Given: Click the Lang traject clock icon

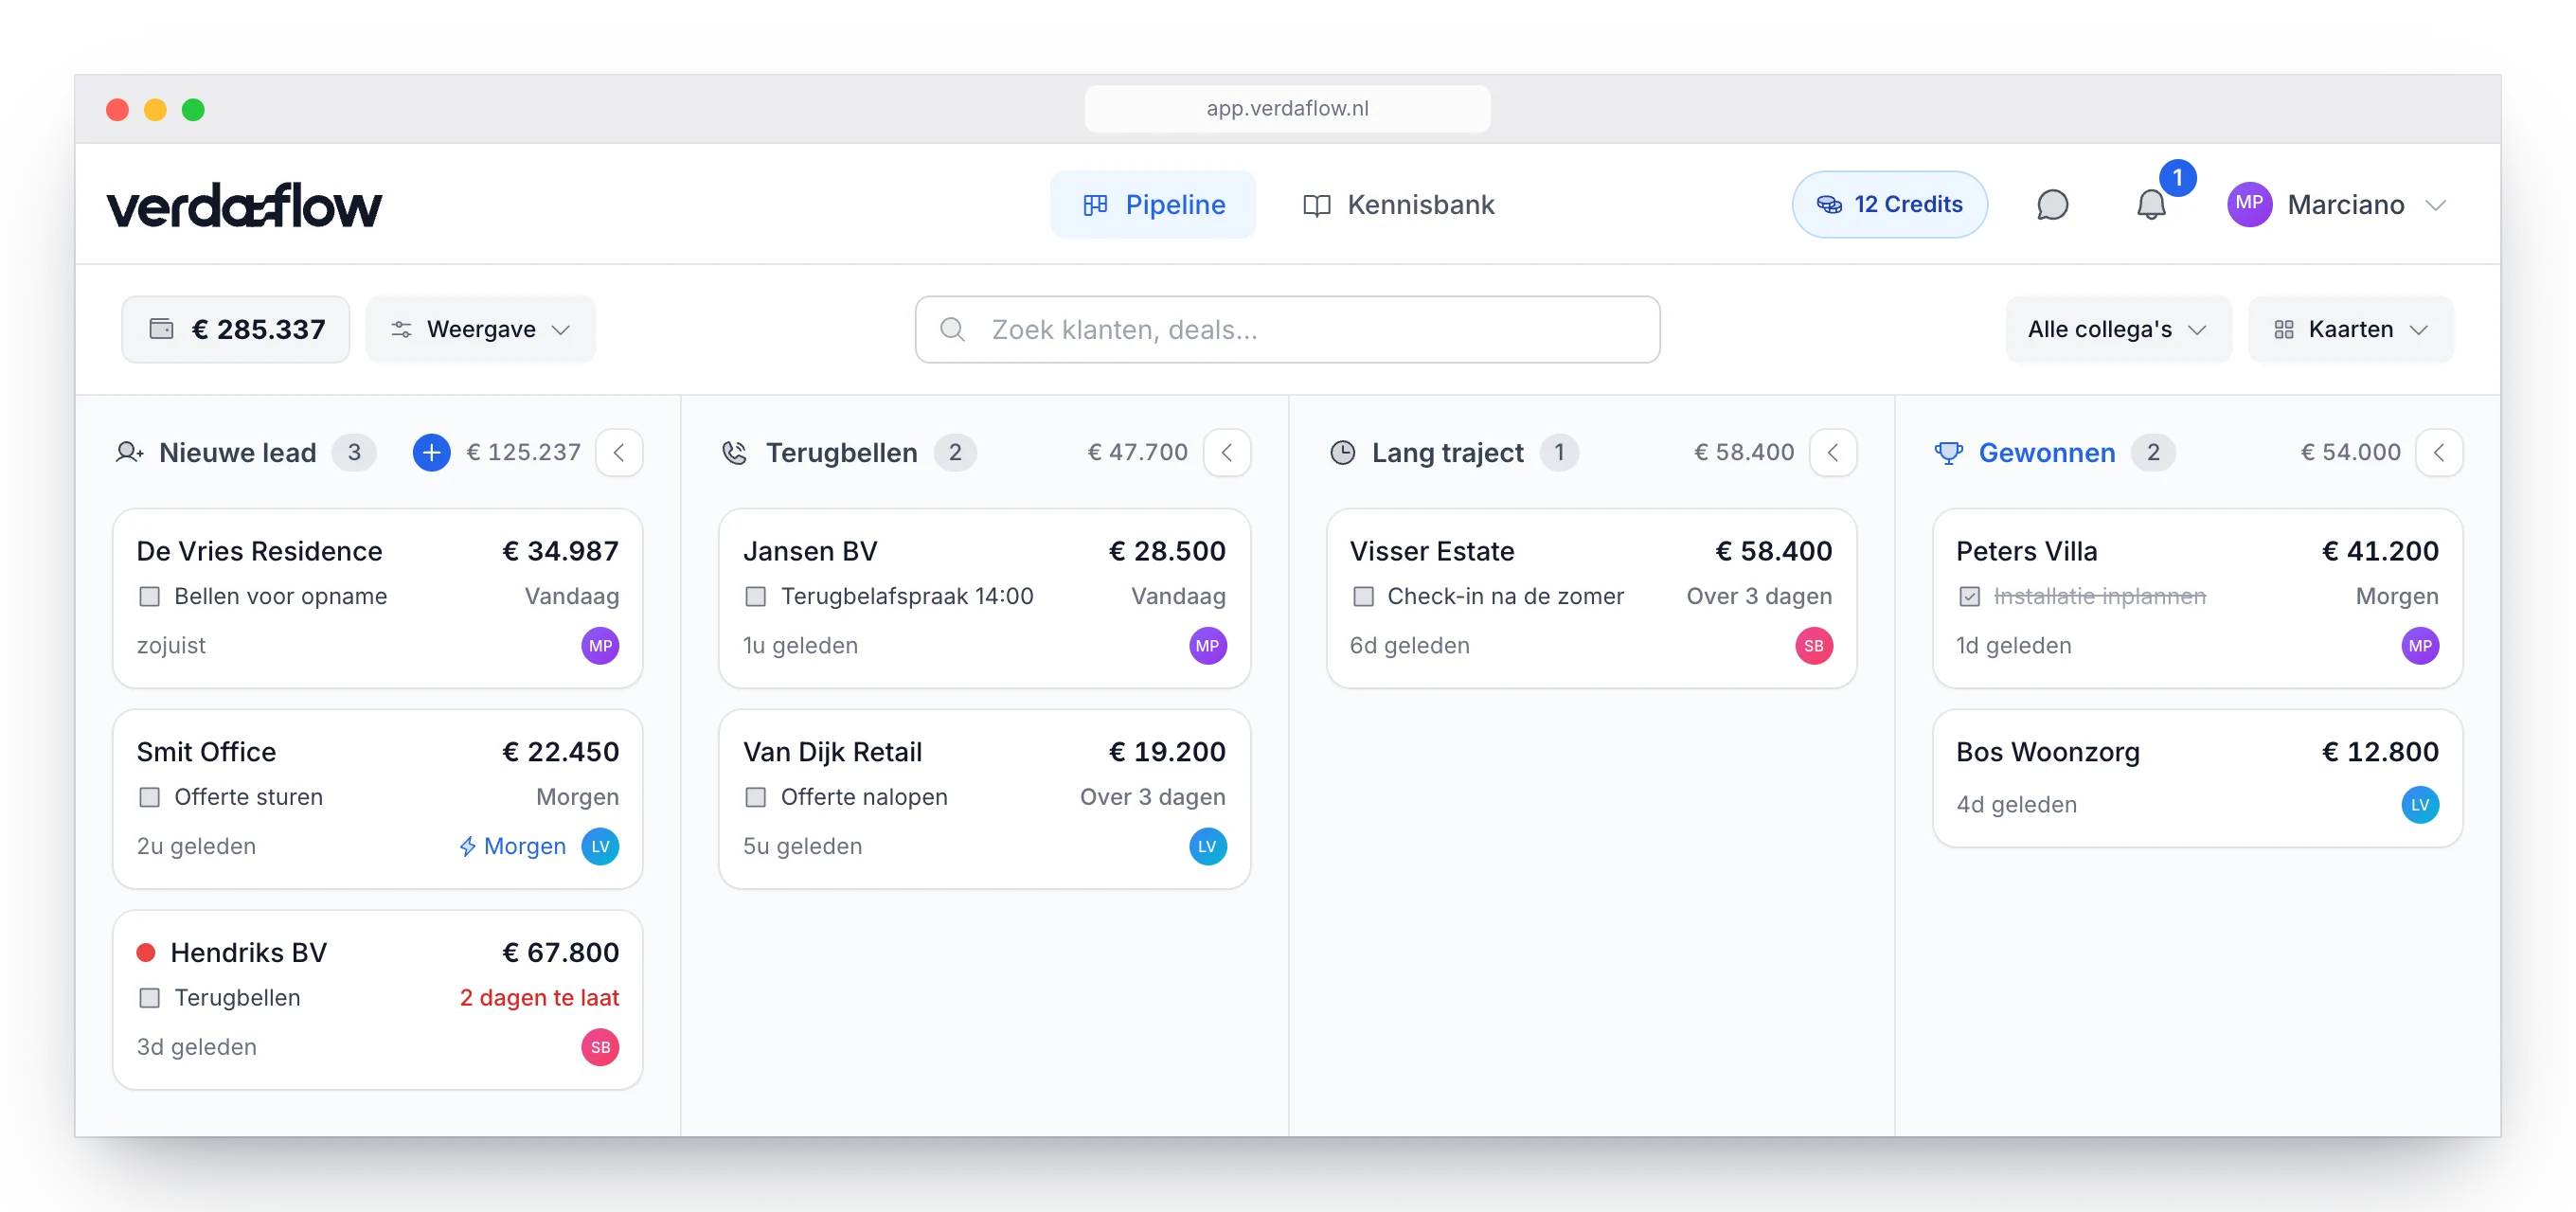Looking at the screenshot, I should point(1342,453).
